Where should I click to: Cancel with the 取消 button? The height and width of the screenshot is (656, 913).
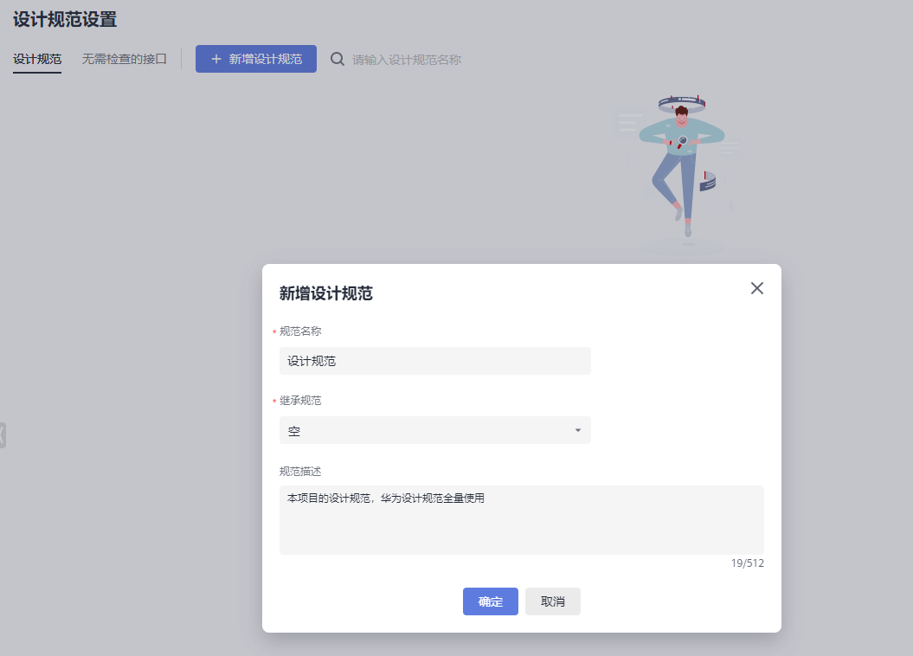(553, 601)
